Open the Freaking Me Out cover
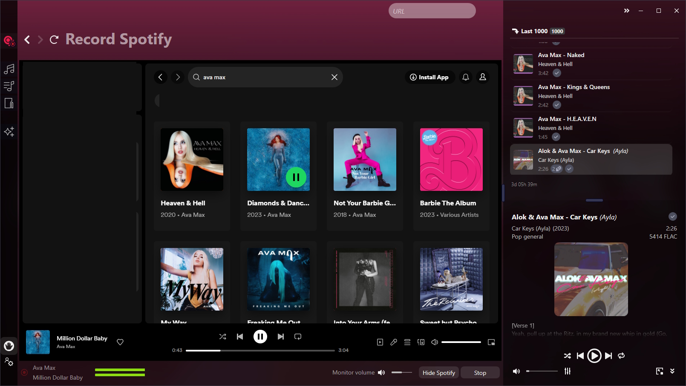Image resolution: width=686 pixels, height=386 pixels. coord(278,279)
